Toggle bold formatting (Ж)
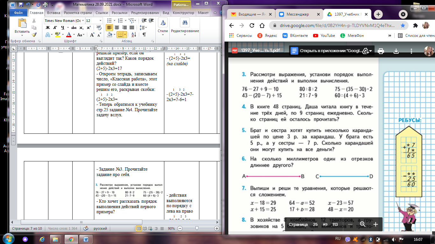This screenshot has height=244, width=435. point(47,28)
